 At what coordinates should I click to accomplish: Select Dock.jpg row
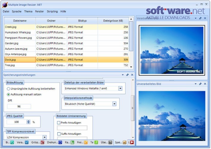tap(67, 60)
